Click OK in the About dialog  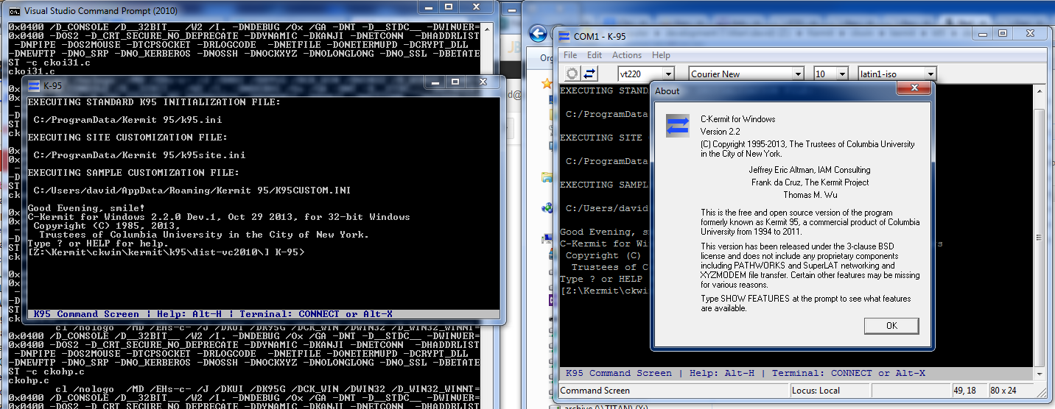coord(891,326)
